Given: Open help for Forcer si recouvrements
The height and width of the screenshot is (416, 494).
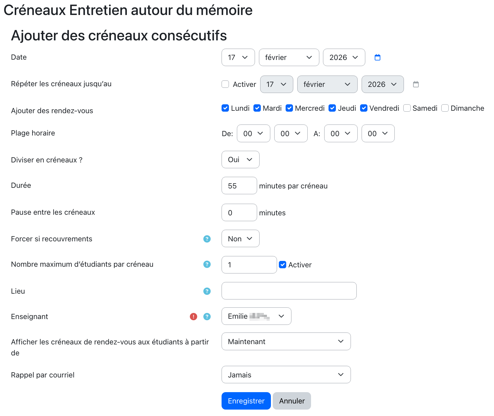Looking at the screenshot, I should click(x=207, y=239).
